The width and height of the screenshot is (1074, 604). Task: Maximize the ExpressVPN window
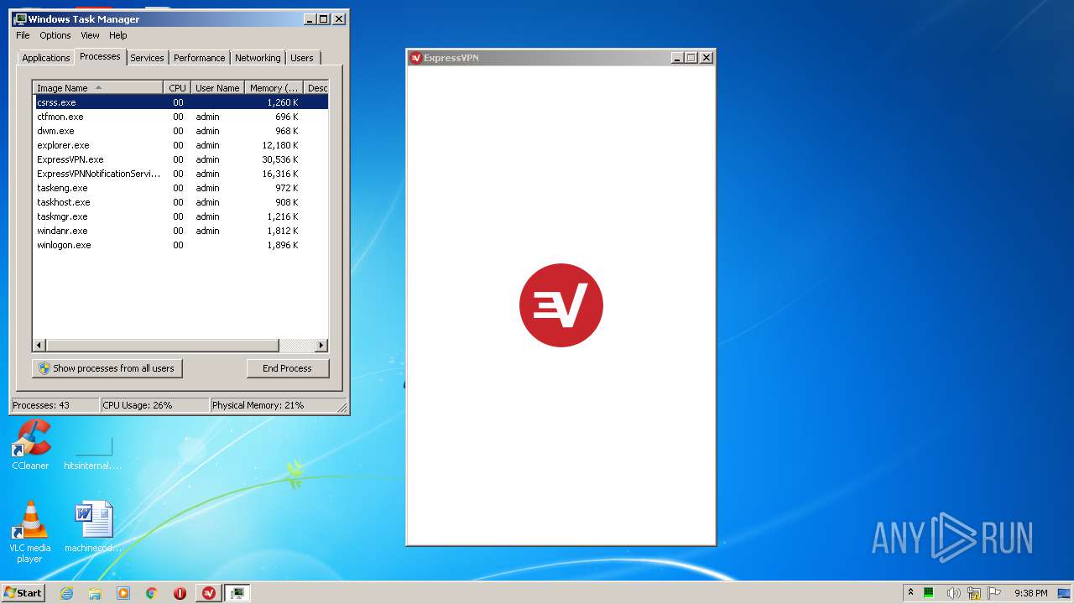[691, 58]
